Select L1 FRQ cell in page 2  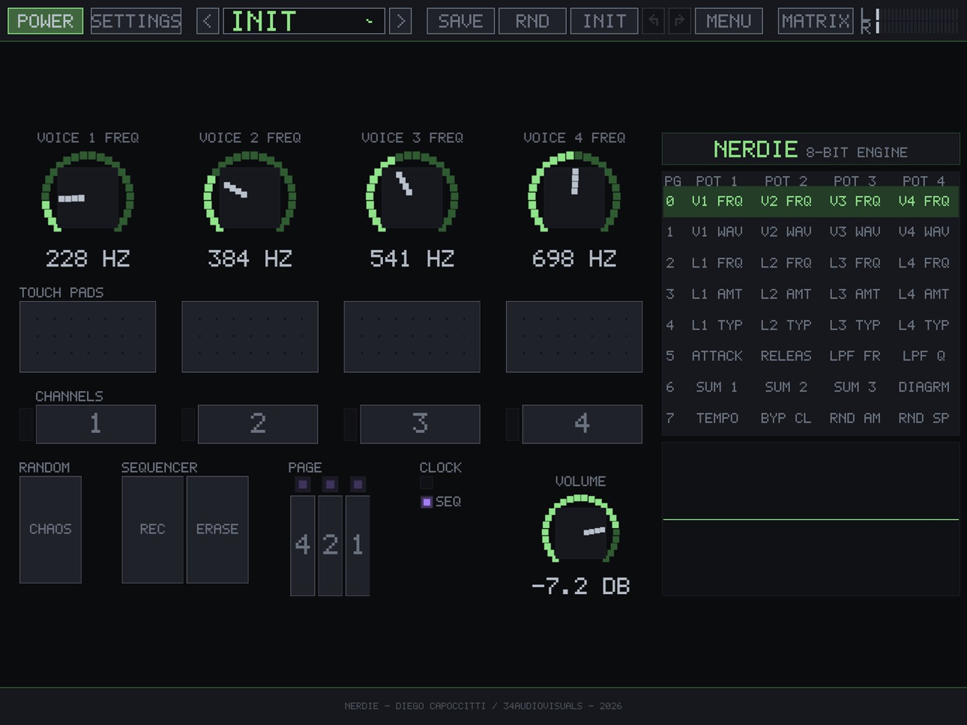717,263
